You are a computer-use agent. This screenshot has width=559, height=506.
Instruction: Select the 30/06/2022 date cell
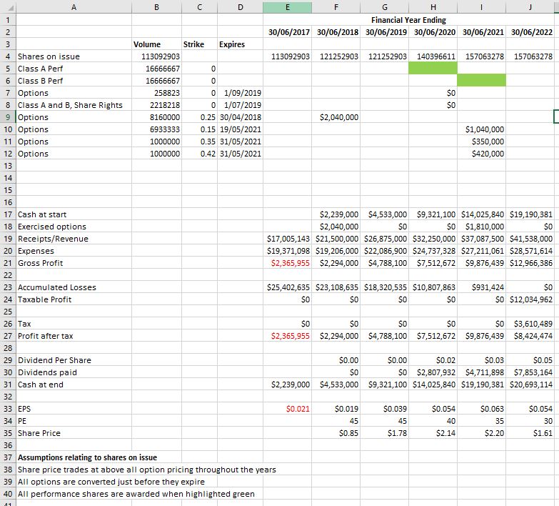(530, 32)
